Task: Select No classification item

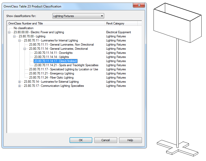Action: point(24,28)
